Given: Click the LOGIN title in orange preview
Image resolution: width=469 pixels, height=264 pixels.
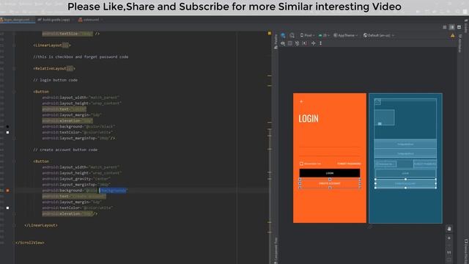Looking at the screenshot, I should [309, 119].
